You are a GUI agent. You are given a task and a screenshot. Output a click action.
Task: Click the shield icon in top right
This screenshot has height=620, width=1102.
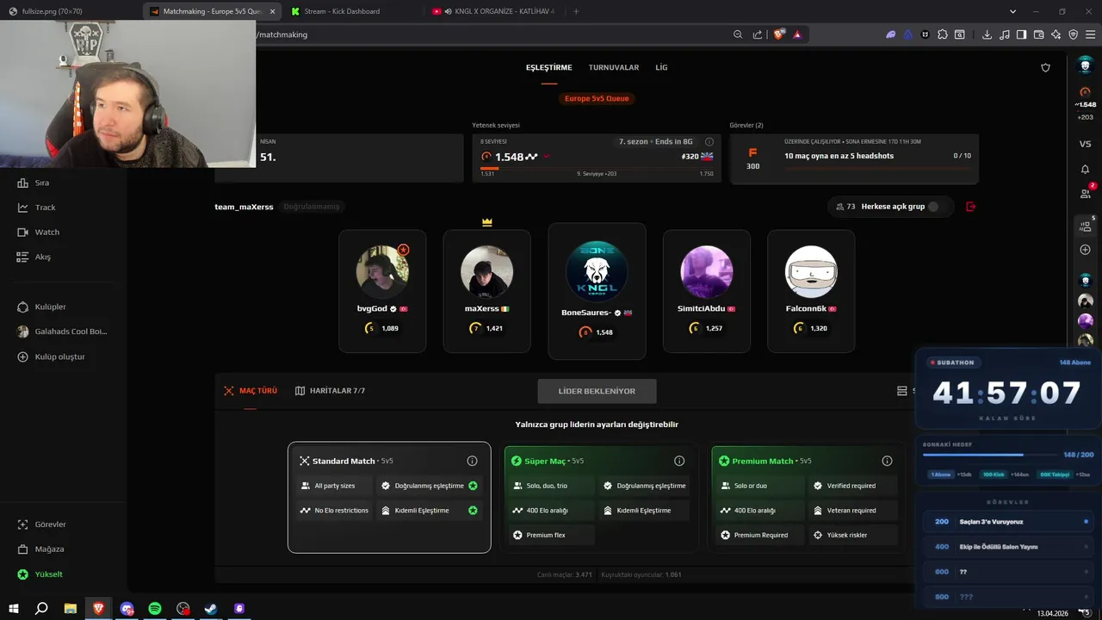[x=1045, y=67]
